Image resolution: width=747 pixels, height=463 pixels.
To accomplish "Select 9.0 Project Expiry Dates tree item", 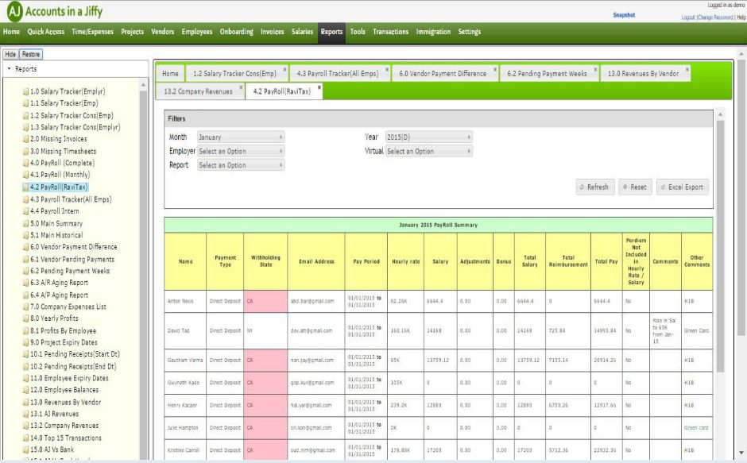I will (x=64, y=342).
